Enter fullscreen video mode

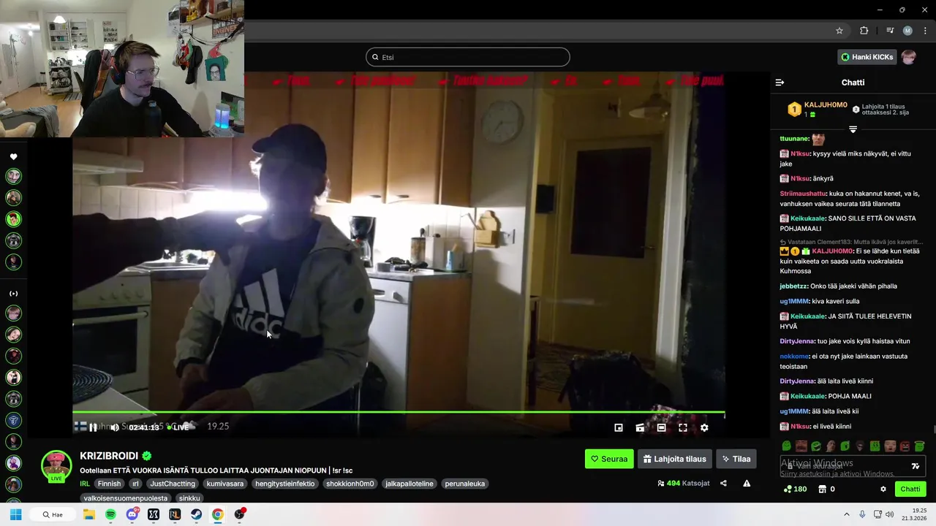coord(683,427)
